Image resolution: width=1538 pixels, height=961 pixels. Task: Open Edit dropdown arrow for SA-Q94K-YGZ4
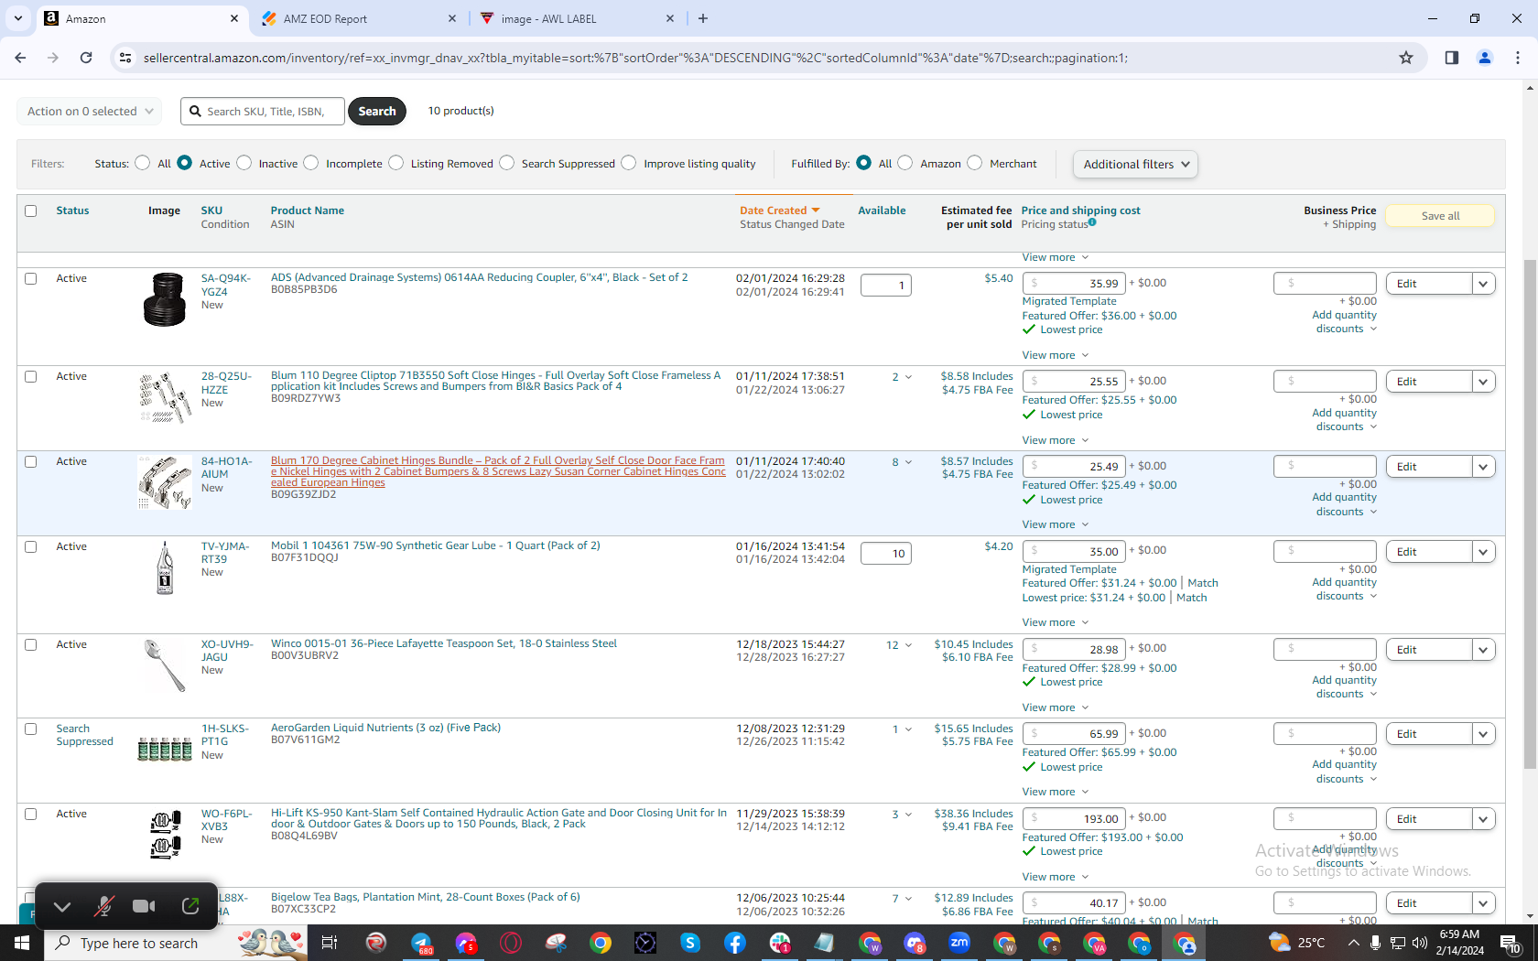pyautogui.click(x=1483, y=284)
